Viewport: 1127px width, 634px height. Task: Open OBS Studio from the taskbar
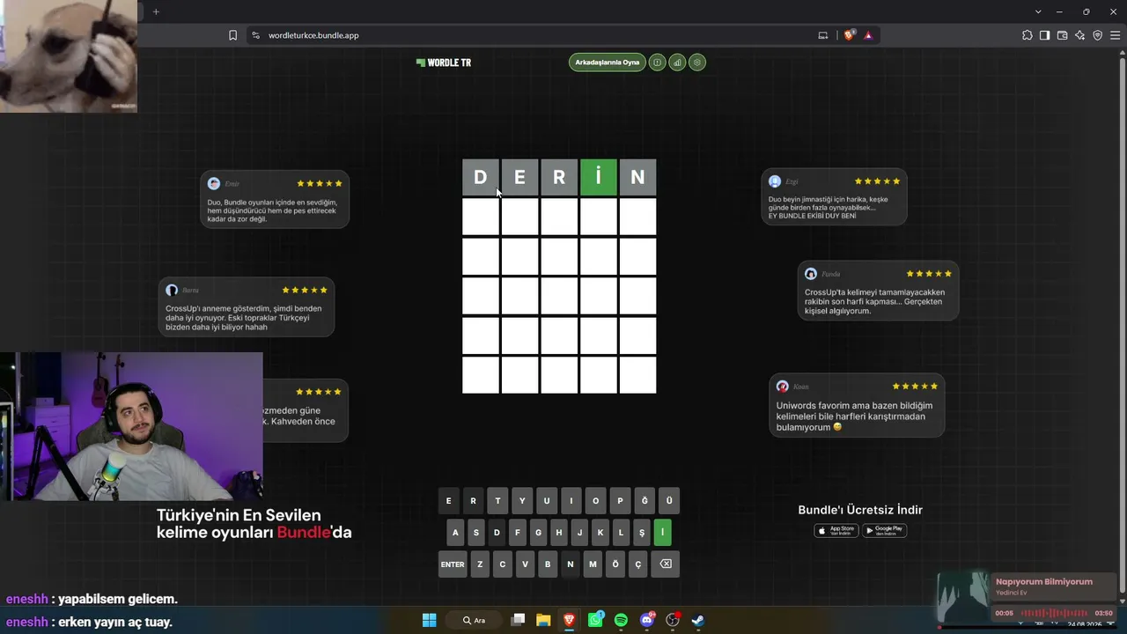[x=673, y=620]
